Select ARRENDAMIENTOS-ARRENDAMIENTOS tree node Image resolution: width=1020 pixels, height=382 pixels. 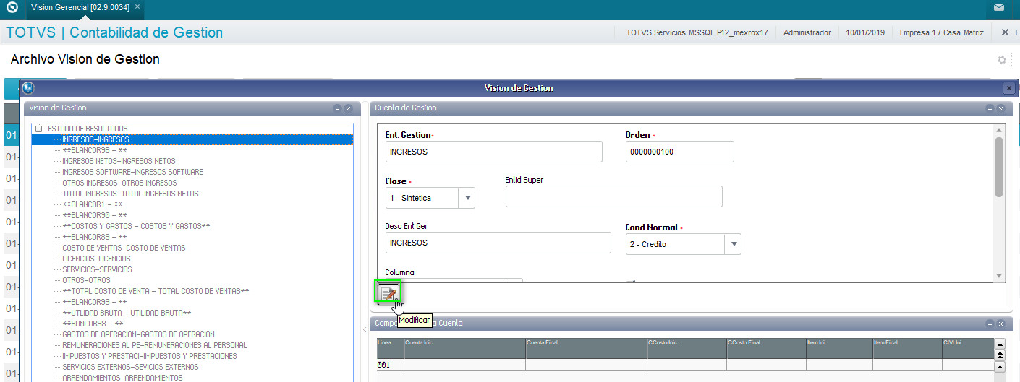[x=122, y=378]
